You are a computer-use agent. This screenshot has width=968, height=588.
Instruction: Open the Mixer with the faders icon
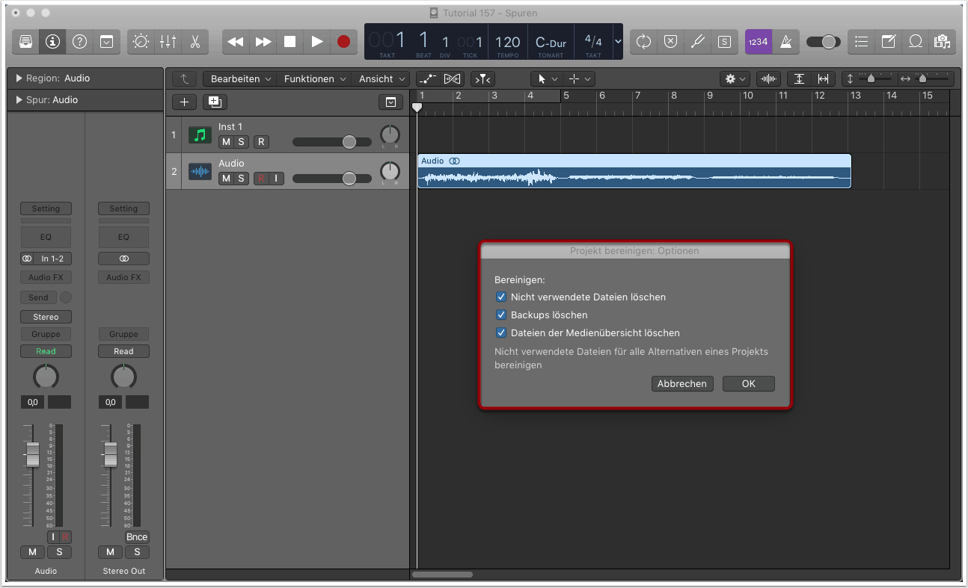click(x=168, y=42)
